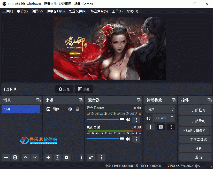This screenshot has width=213, height=169.
Task: Click the 退出 exit button
Action: click(195, 157)
